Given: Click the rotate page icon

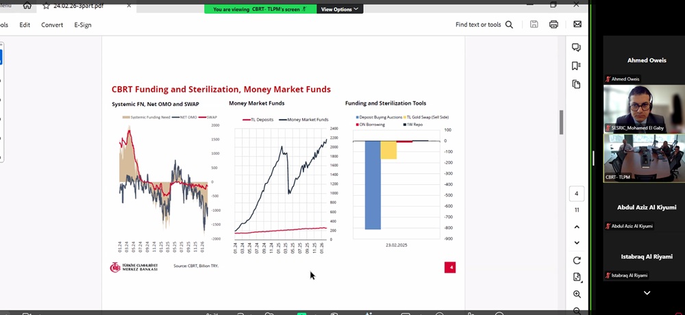Looking at the screenshot, I should coord(577,261).
